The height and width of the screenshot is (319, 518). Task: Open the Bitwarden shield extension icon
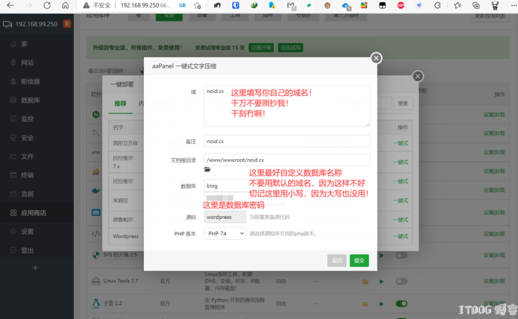[236, 5]
